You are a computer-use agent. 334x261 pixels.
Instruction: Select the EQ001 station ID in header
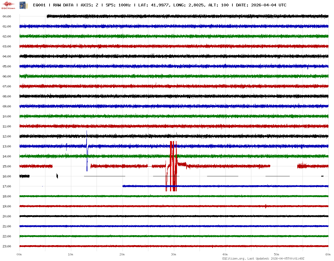pos(39,5)
